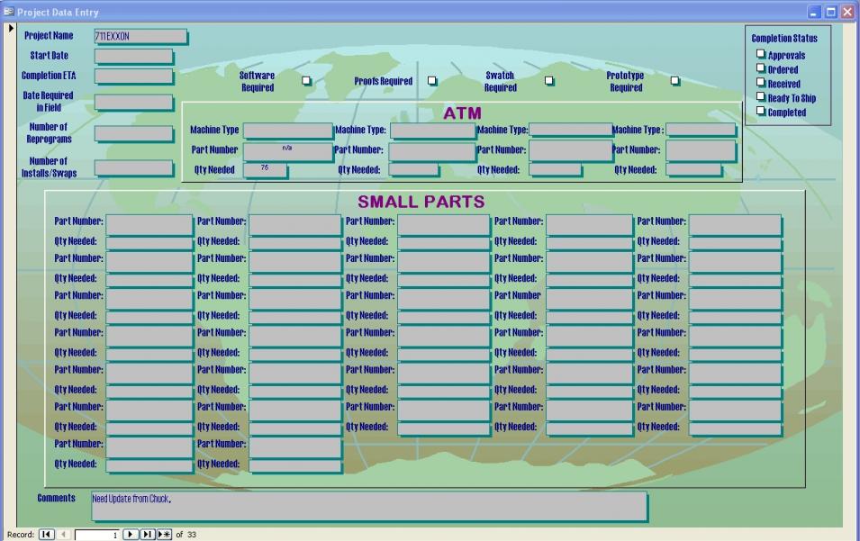This screenshot has width=860, height=541.
Task: Minimize the Project Data Entry window
Action: pos(814,12)
